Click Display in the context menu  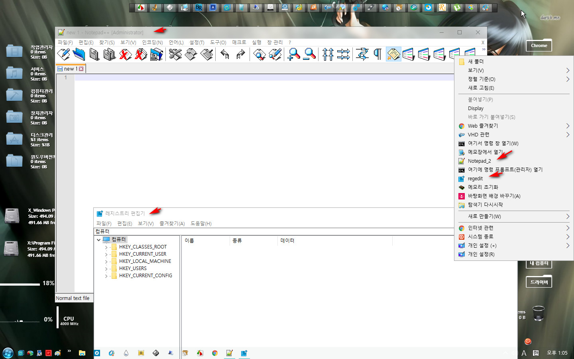(x=514, y=108)
